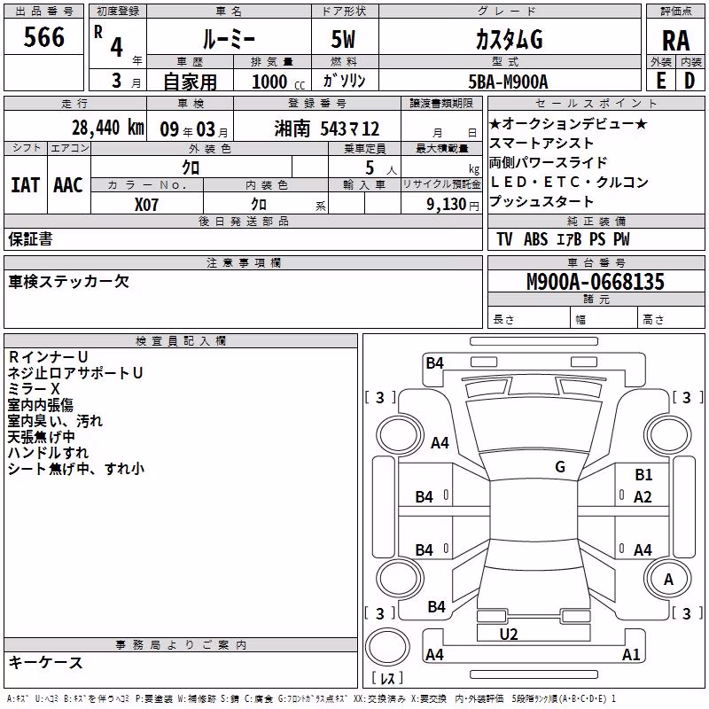
Task: Click B4 mark at front bumper corner
Action: pyautogui.click(x=435, y=363)
